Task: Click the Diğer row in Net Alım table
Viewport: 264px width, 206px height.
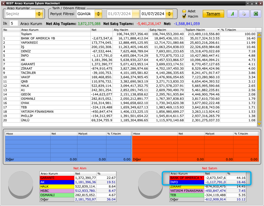Action: click(x=78, y=200)
